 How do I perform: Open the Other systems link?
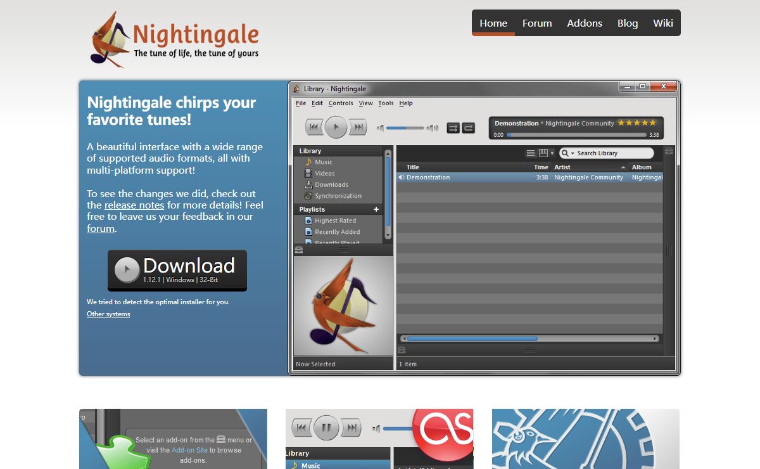[x=108, y=314]
